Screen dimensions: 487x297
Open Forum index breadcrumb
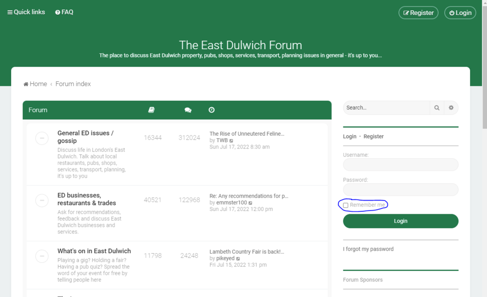click(x=73, y=84)
